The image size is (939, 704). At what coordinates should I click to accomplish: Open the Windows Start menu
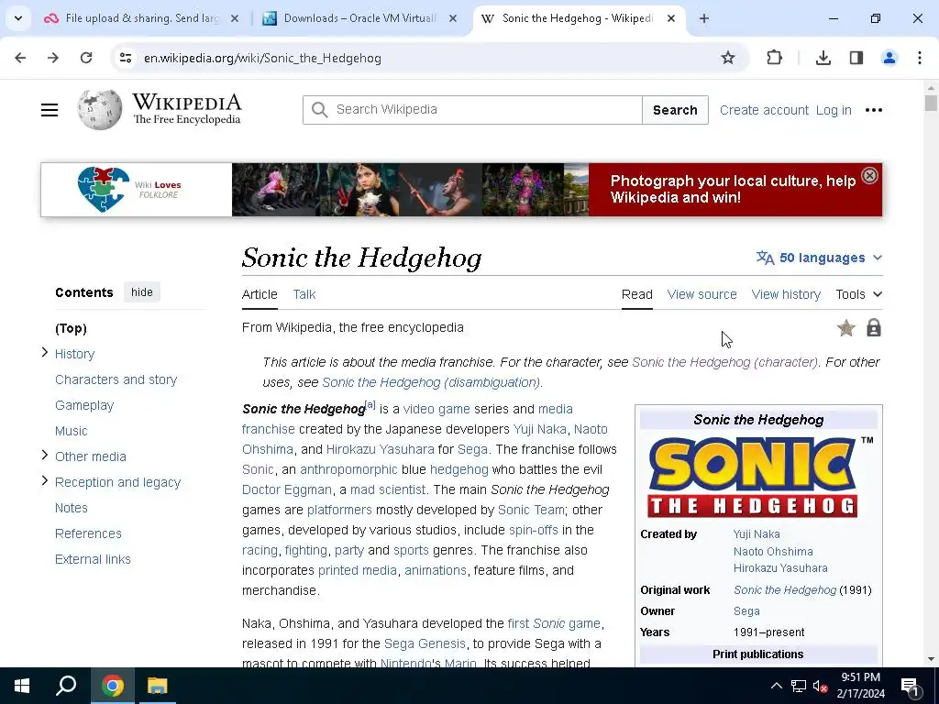pyautogui.click(x=22, y=686)
